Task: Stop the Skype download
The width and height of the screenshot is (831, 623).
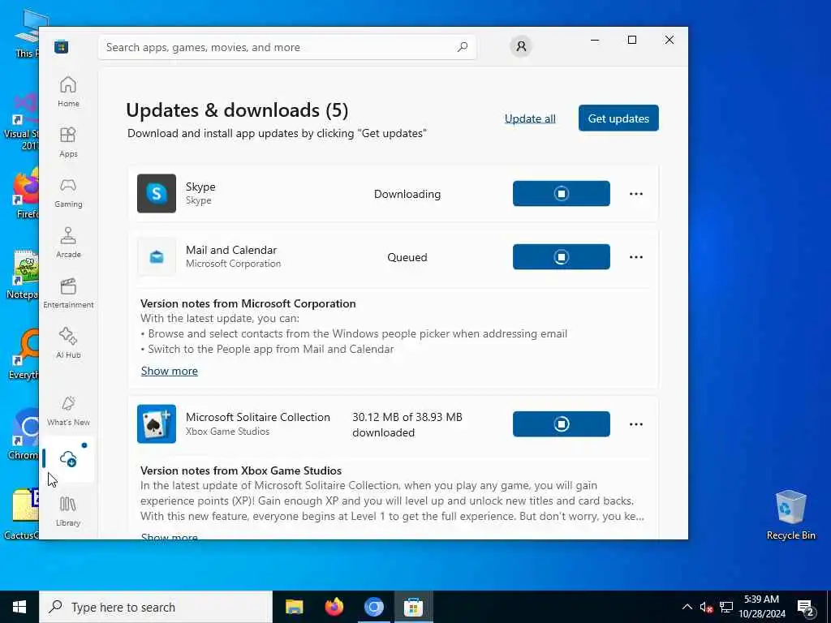Action: 562,193
